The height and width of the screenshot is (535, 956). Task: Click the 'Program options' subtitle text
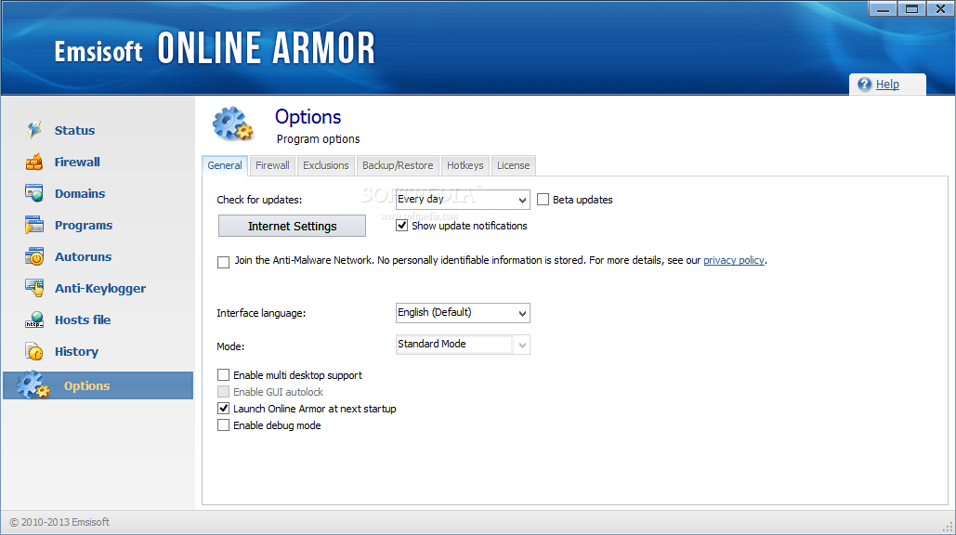tap(319, 139)
